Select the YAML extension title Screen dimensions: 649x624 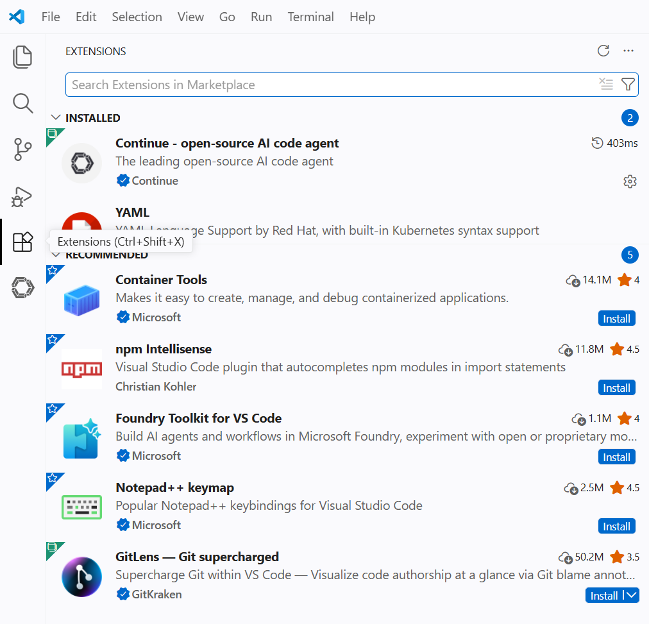click(x=133, y=212)
